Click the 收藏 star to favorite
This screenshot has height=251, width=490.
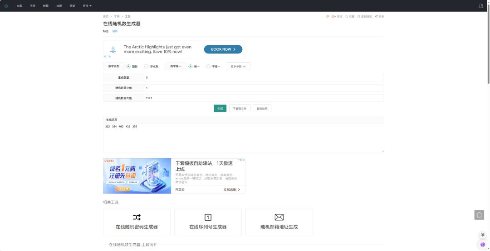350,16
